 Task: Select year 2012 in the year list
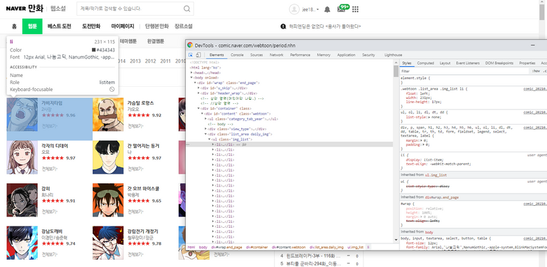click(x=150, y=61)
